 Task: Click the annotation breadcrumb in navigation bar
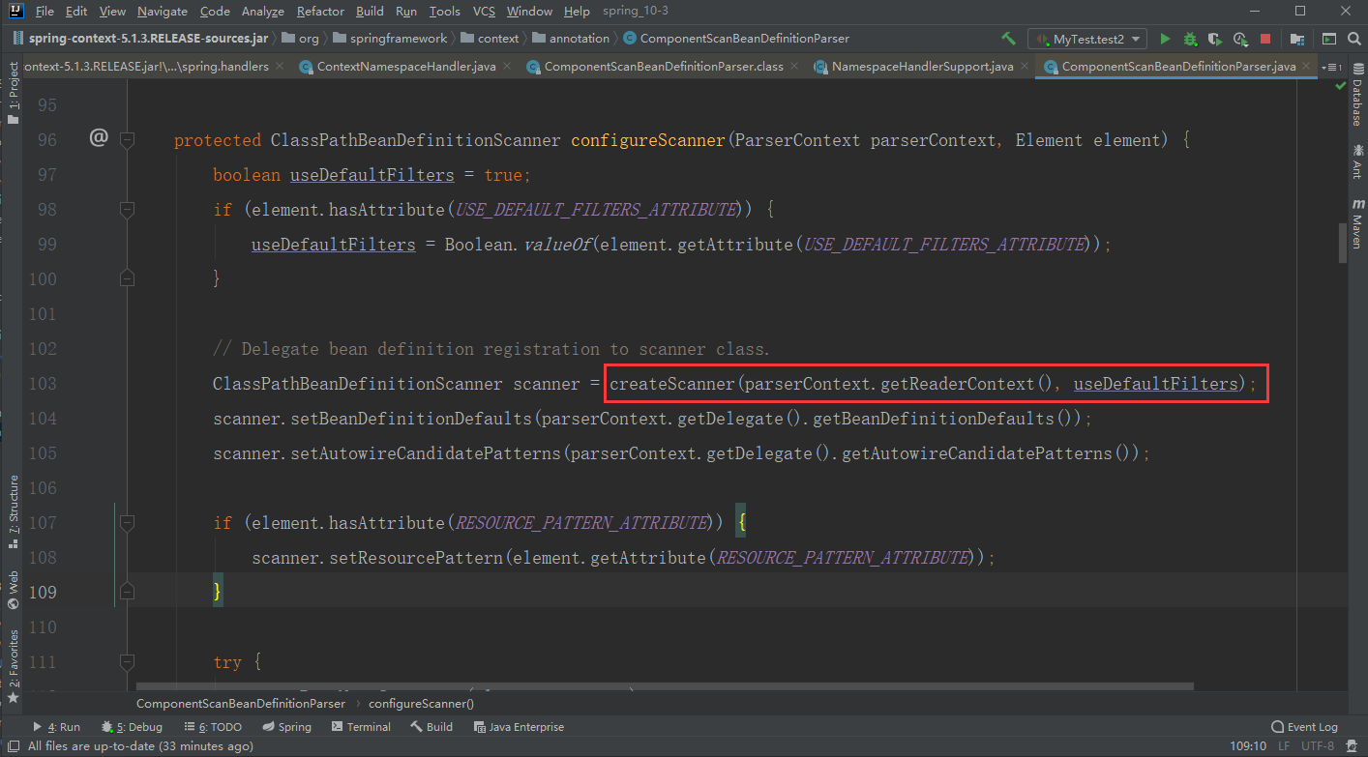571,39
